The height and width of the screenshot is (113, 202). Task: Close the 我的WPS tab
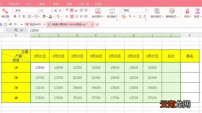pyautogui.click(x=44, y=24)
